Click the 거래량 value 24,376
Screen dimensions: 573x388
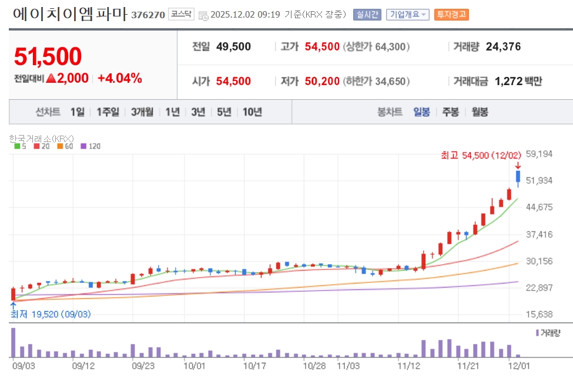pyautogui.click(x=503, y=47)
